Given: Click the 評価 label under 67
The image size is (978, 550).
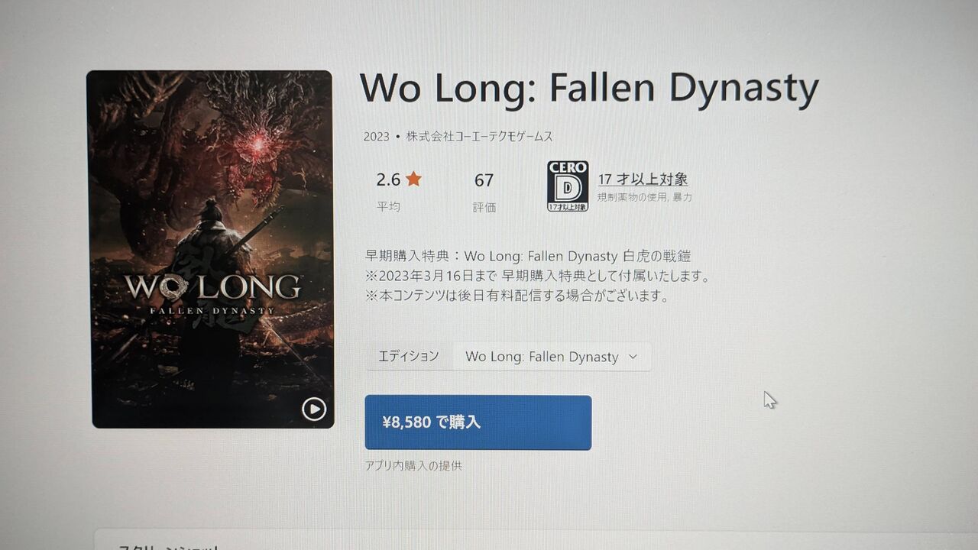Looking at the screenshot, I should pyautogui.click(x=484, y=207).
